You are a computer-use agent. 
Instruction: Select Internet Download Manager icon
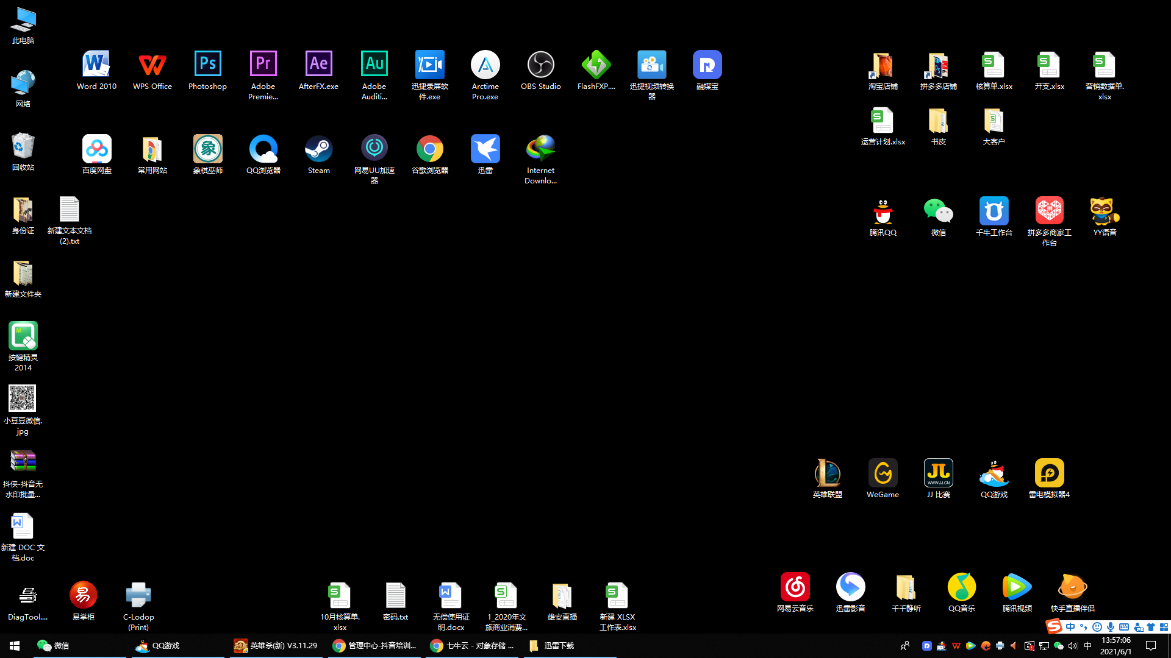click(x=540, y=159)
